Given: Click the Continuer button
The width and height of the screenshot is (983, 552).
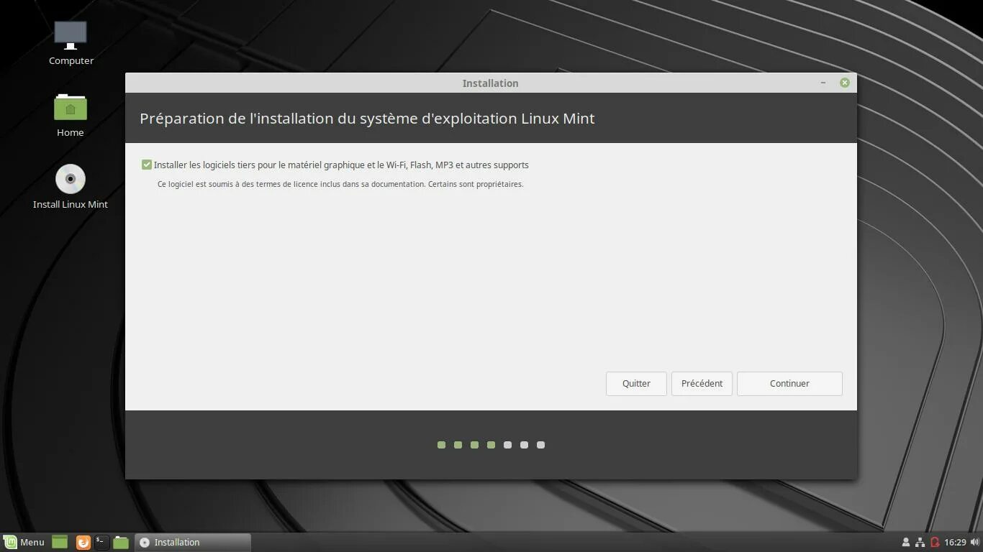Looking at the screenshot, I should pyautogui.click(x=789, y=384).
